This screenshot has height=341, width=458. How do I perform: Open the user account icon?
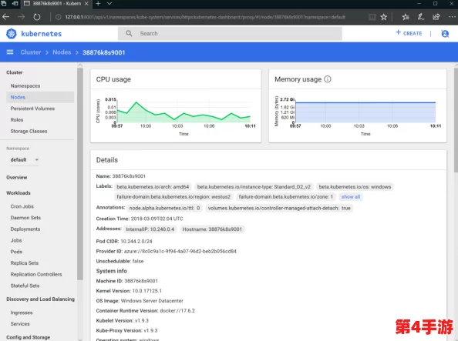tap(445, 34)
